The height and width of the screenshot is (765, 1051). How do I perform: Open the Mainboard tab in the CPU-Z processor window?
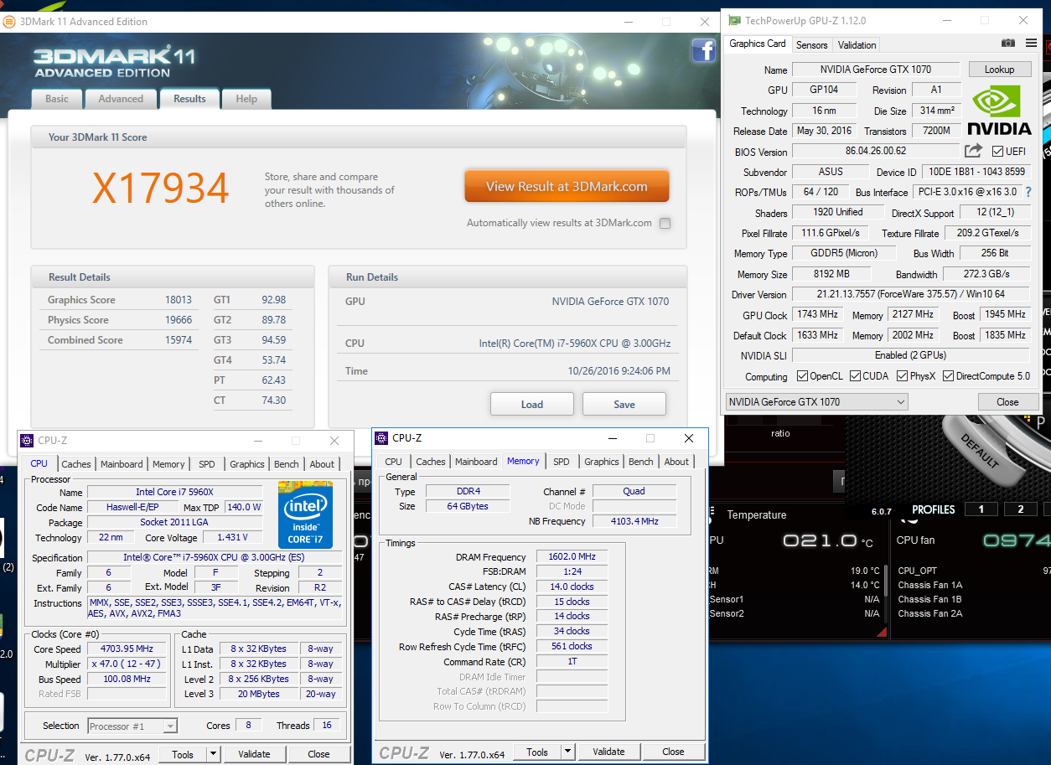(122, 464)
